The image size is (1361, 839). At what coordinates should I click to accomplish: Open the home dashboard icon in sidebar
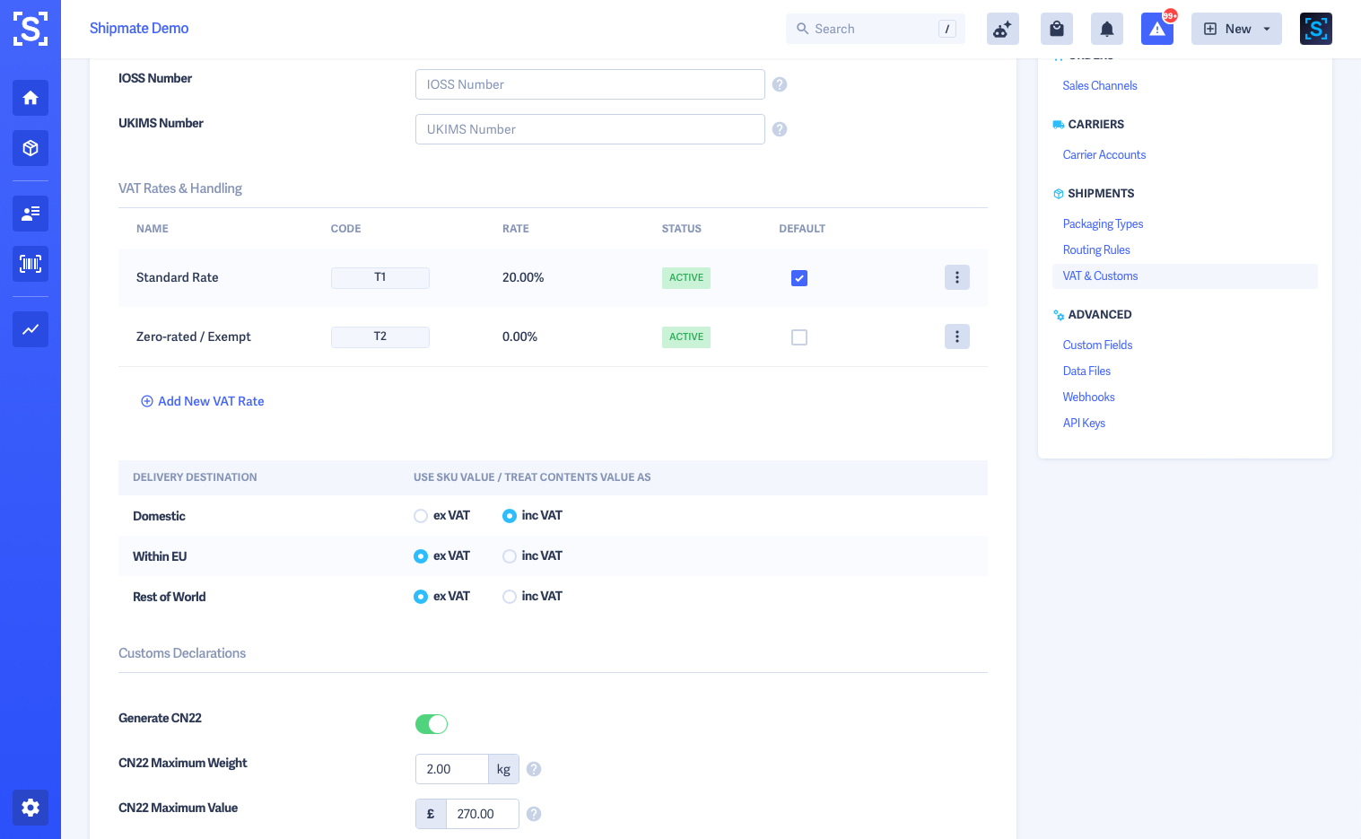pos(31,98)
